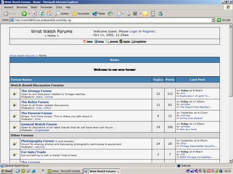Click the Register link in welcome message

point(149,31)
